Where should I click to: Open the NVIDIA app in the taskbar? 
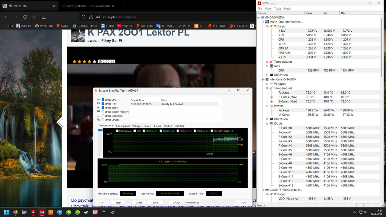(x=112, y=212)
